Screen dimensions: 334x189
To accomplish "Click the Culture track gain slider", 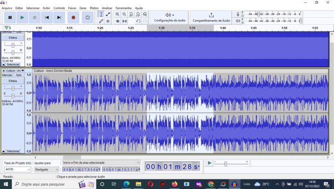I will point(13,88).
